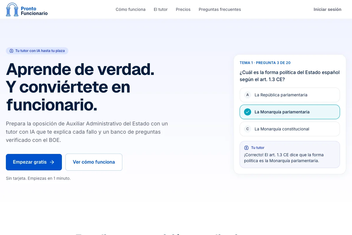Viewport: 352px width, 235px height.
Task: Click the brain icon in the tutor badge
Action: tap(11, 51)
